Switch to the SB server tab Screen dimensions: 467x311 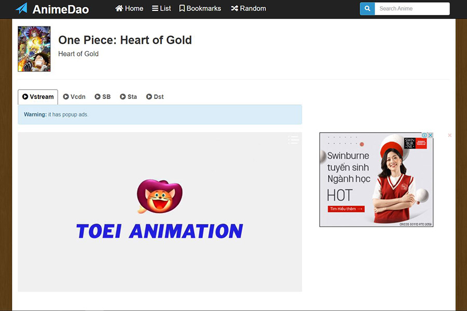102,97
